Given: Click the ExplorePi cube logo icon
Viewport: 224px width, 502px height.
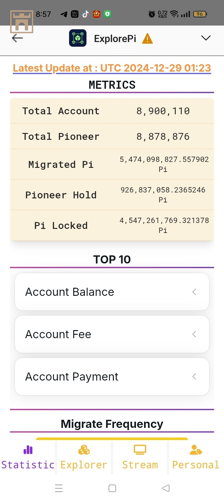Looking at the screenshot, I should click(78, 38).
